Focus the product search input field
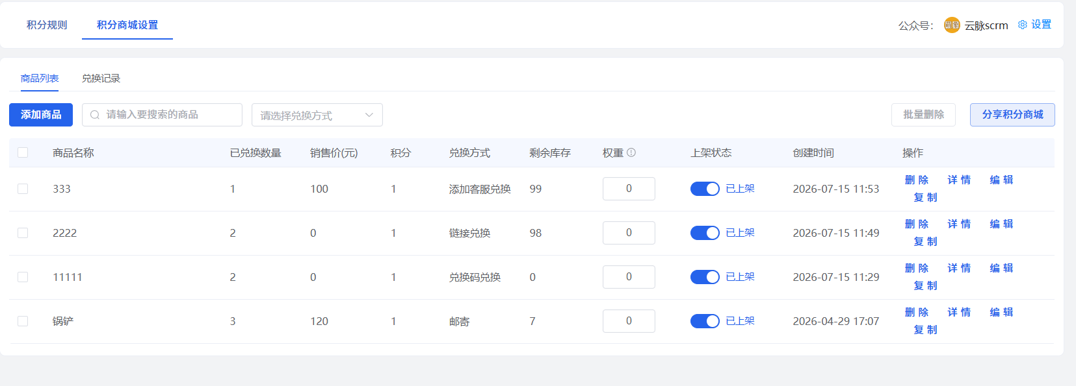 click(x=162, y=115)
